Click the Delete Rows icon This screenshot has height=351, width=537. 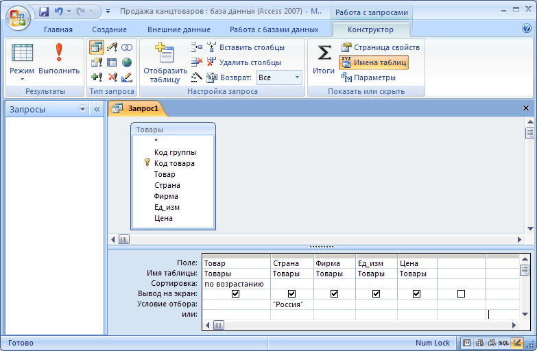[197, 62]
